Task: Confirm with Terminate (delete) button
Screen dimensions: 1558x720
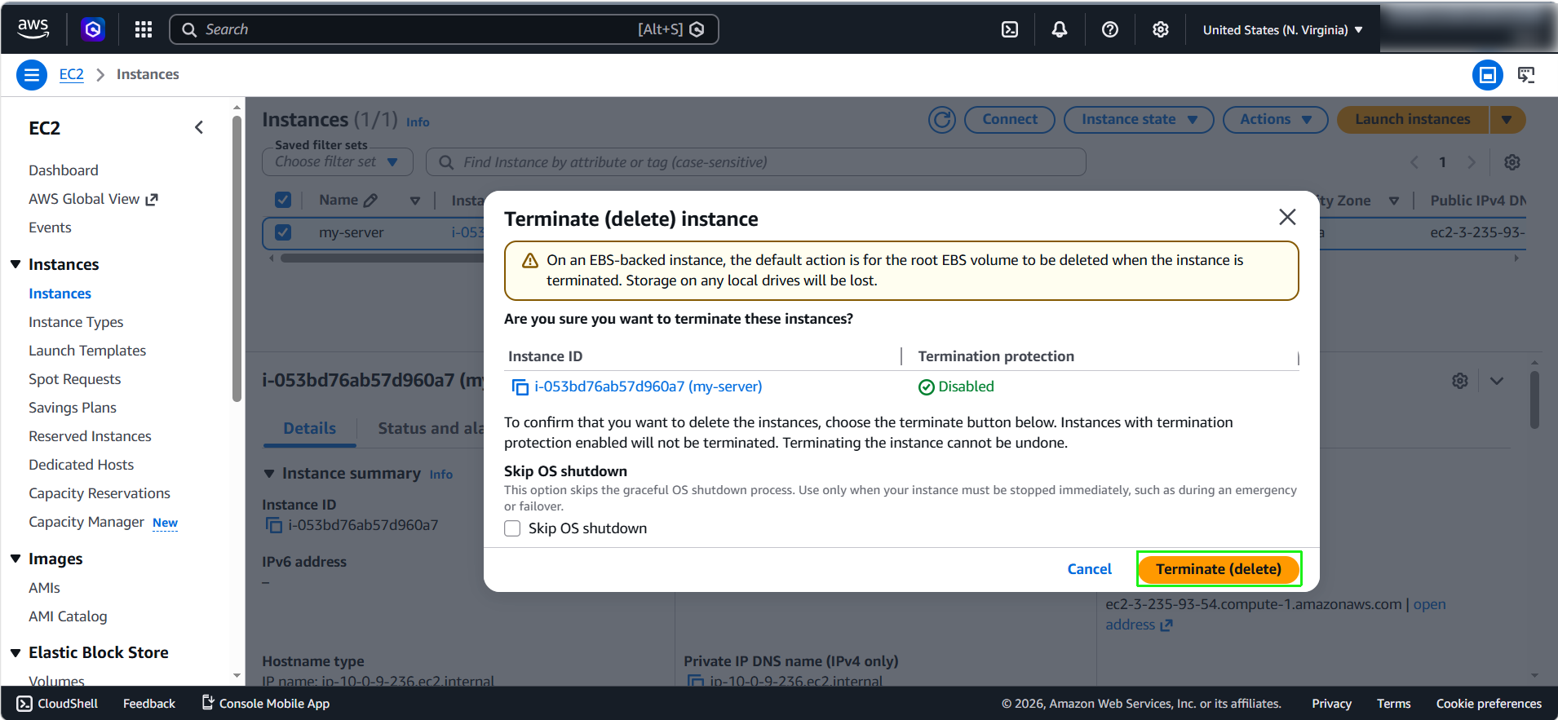Action: pyautogui.click(x=1219, y=569)
